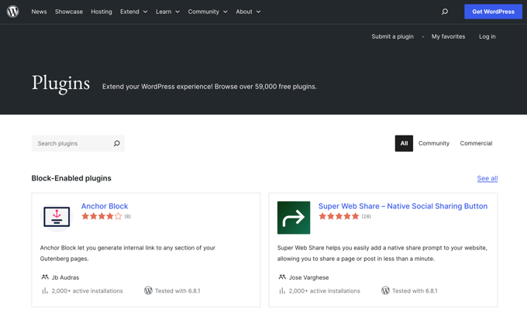Click Anchor Block '2,000+ active installations' text
The image size is (527, 309).
(x=88, y=291)
